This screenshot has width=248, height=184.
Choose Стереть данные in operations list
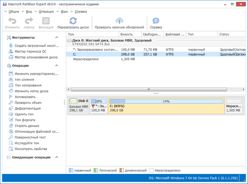(x=27, y=126)
